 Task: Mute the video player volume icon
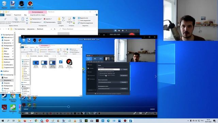pyautogui.click(x=27, y=113)
